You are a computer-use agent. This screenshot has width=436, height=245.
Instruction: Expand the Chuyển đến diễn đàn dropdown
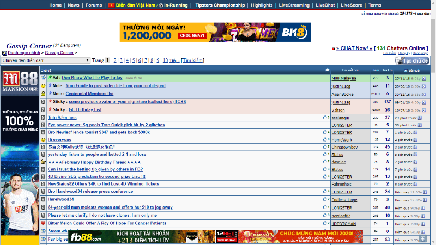[x=46, y=60]
